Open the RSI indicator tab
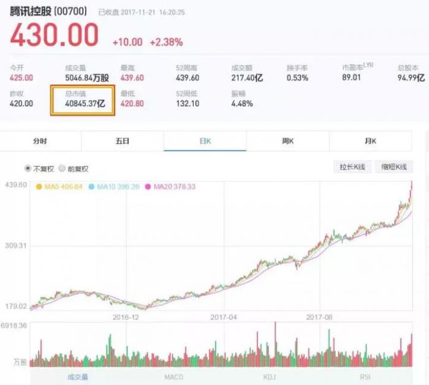Viewport: 429px width, 385px height. [x=366, y=376]
